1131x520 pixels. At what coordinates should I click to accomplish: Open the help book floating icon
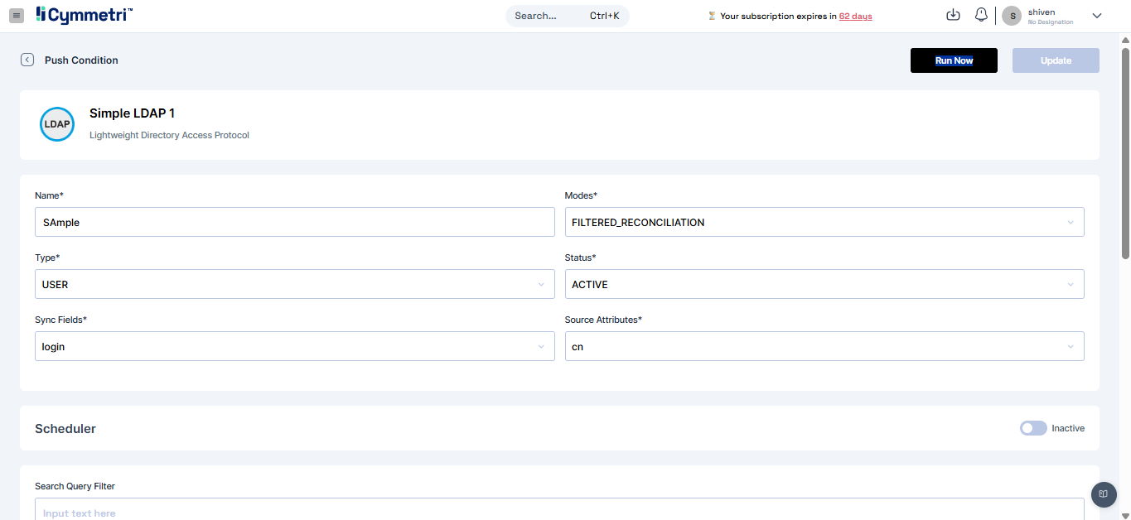coord(1104,494)
